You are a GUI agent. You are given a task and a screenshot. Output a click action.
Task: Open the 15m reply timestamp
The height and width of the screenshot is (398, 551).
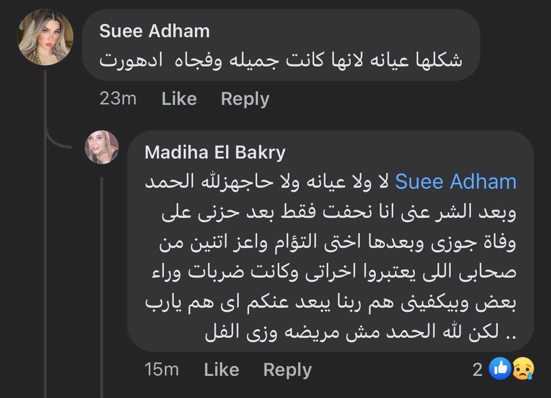point(162,370)
